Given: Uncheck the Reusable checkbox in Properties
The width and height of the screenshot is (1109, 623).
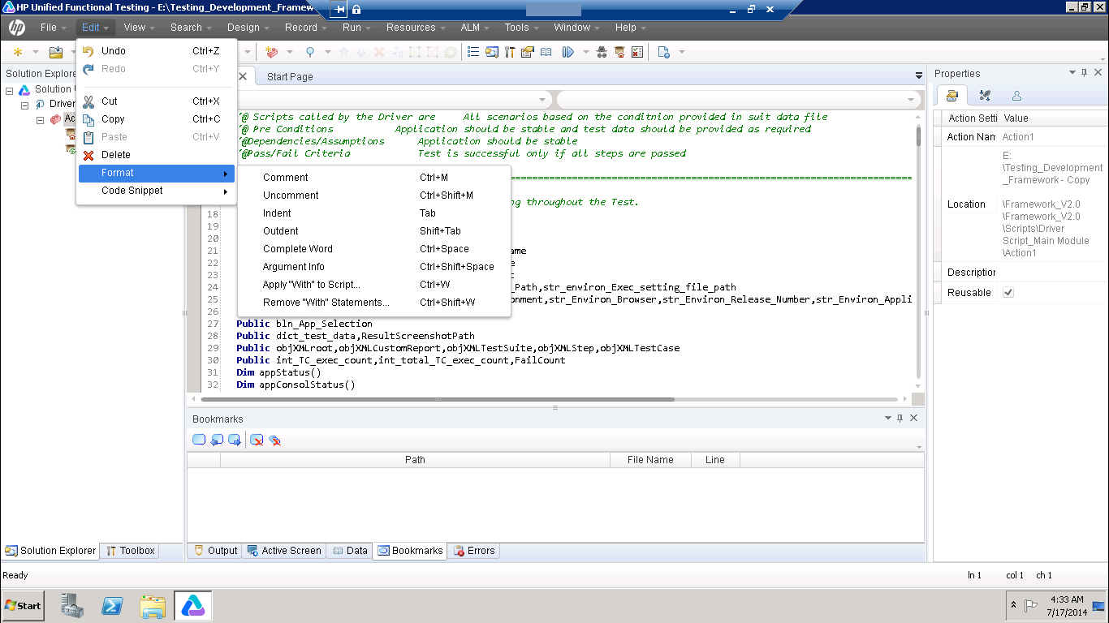Looking at the screenshot, I should [1008, 293].
